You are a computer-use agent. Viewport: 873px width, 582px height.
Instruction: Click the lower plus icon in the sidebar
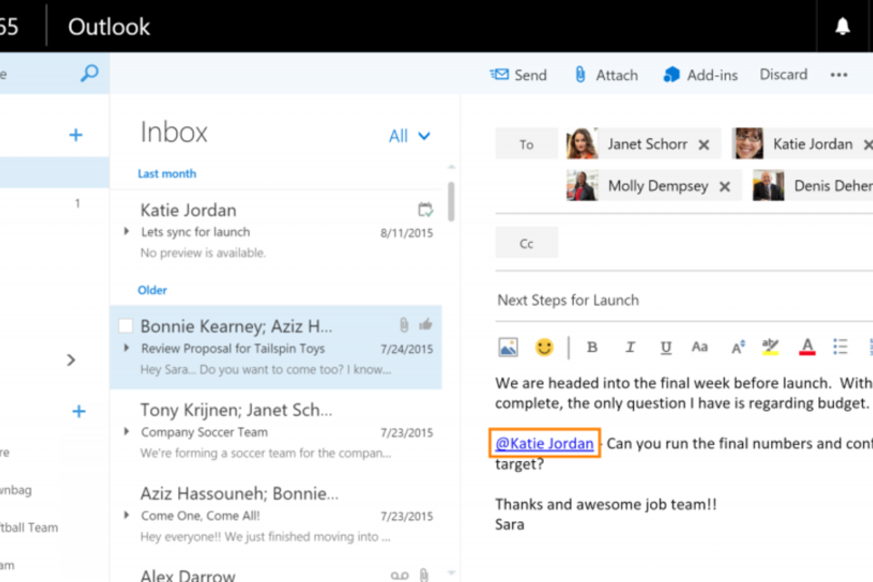click(78, 411)
